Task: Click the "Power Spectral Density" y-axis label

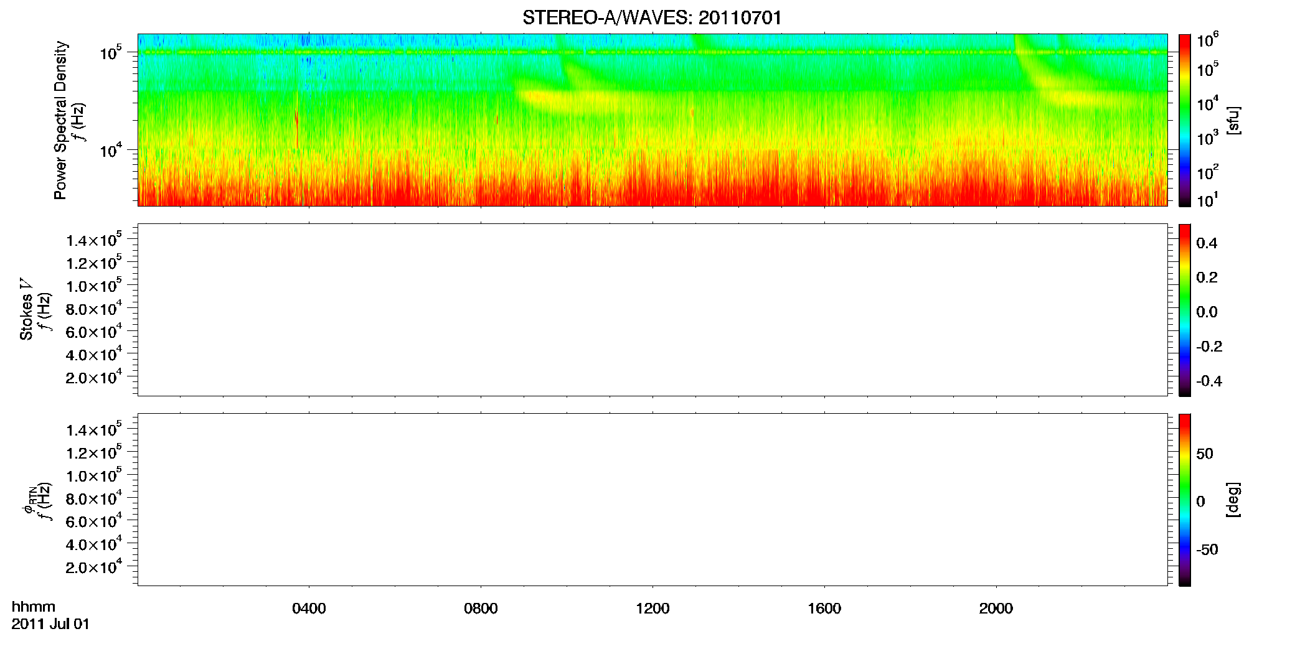Action: tap(60, 120)
